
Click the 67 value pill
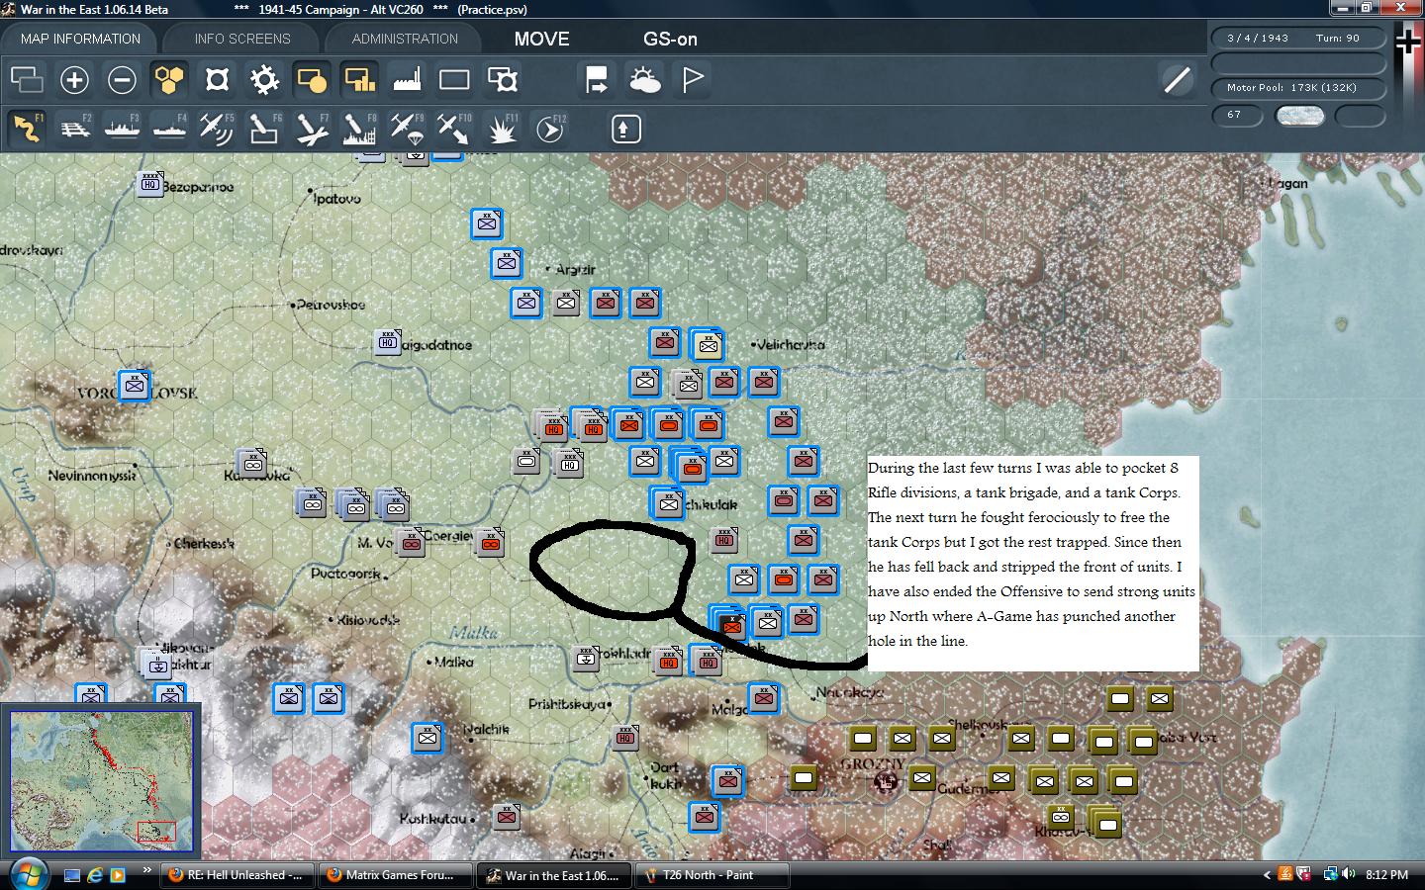click(1238, 115)
